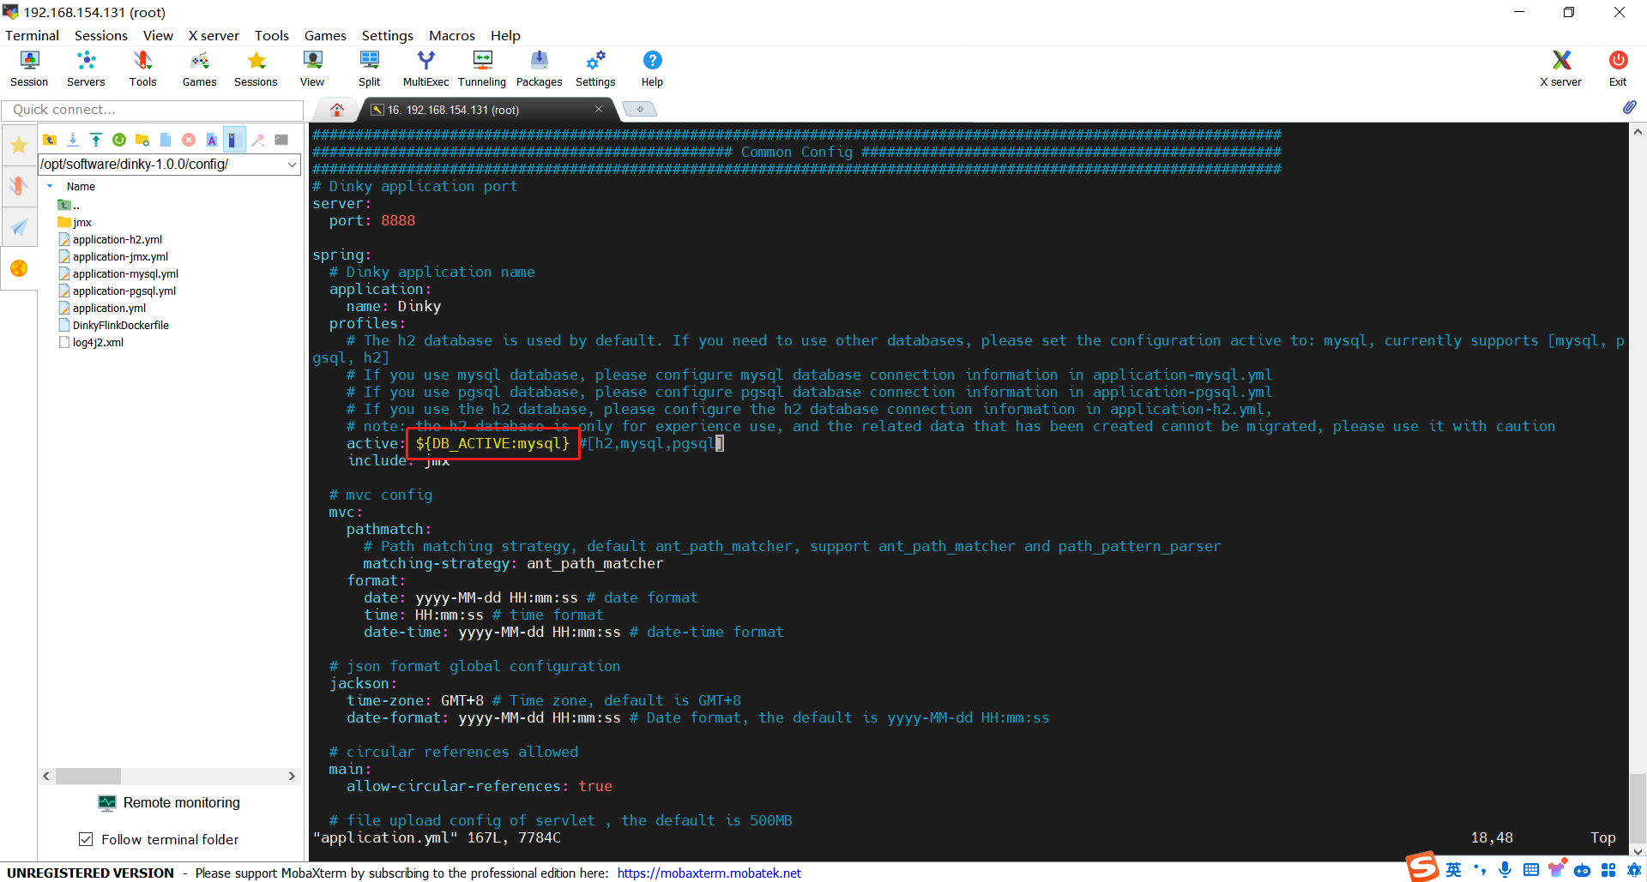Select application-jmx.yml file
Image resolution: width=1647 pixels, height=882 pixels.
tap(113, 256)
